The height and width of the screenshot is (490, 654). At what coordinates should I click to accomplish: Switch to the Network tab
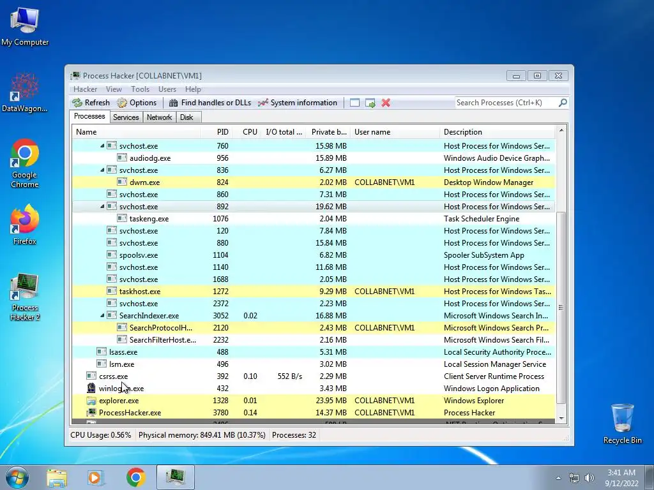159,117
